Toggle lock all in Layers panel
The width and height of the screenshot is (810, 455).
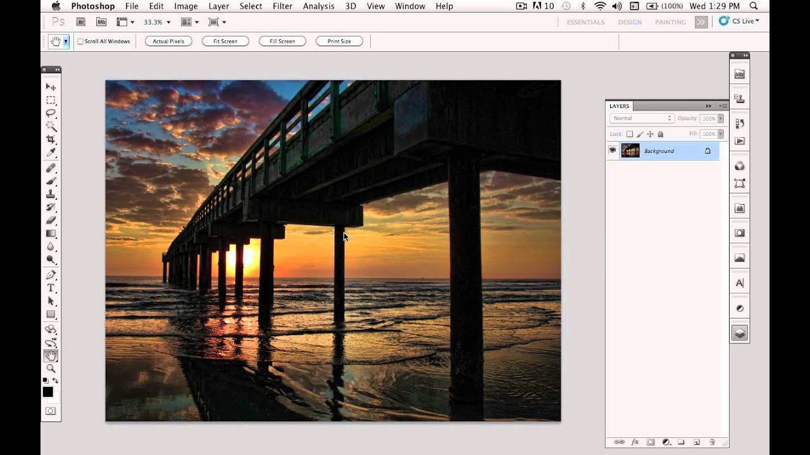(661, 134)
